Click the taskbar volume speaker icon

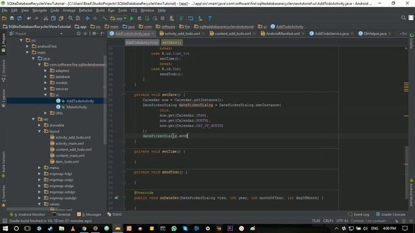(x=366, y=228)
